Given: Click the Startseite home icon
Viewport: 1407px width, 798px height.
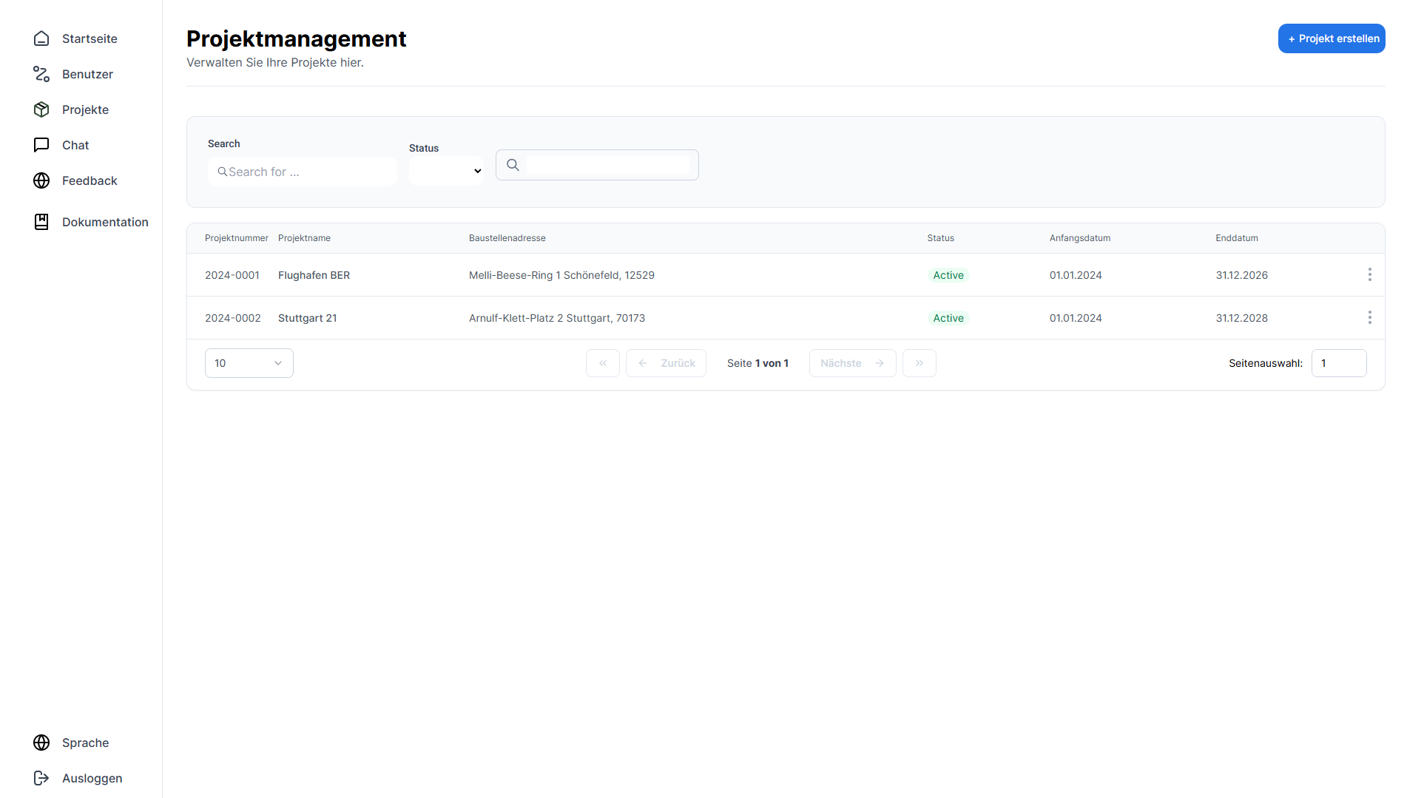Looking at the screenshot, I should click(41, 38).
